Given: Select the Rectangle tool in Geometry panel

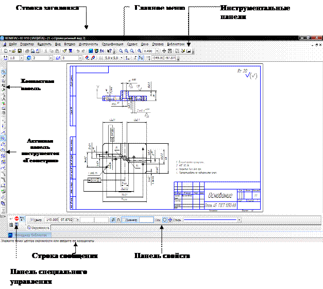Looking at the screenshot, I should tap(3, 185).
